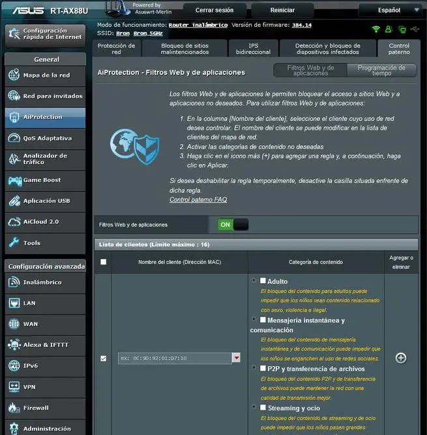
Task: Check the Streaming y ocio checkbox
Action: (x=263, y=407)
